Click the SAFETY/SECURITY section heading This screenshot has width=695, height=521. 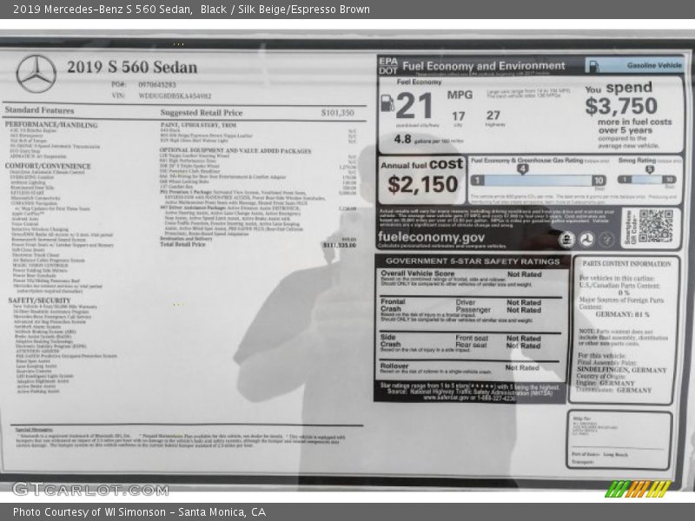[x=39, y=300]
